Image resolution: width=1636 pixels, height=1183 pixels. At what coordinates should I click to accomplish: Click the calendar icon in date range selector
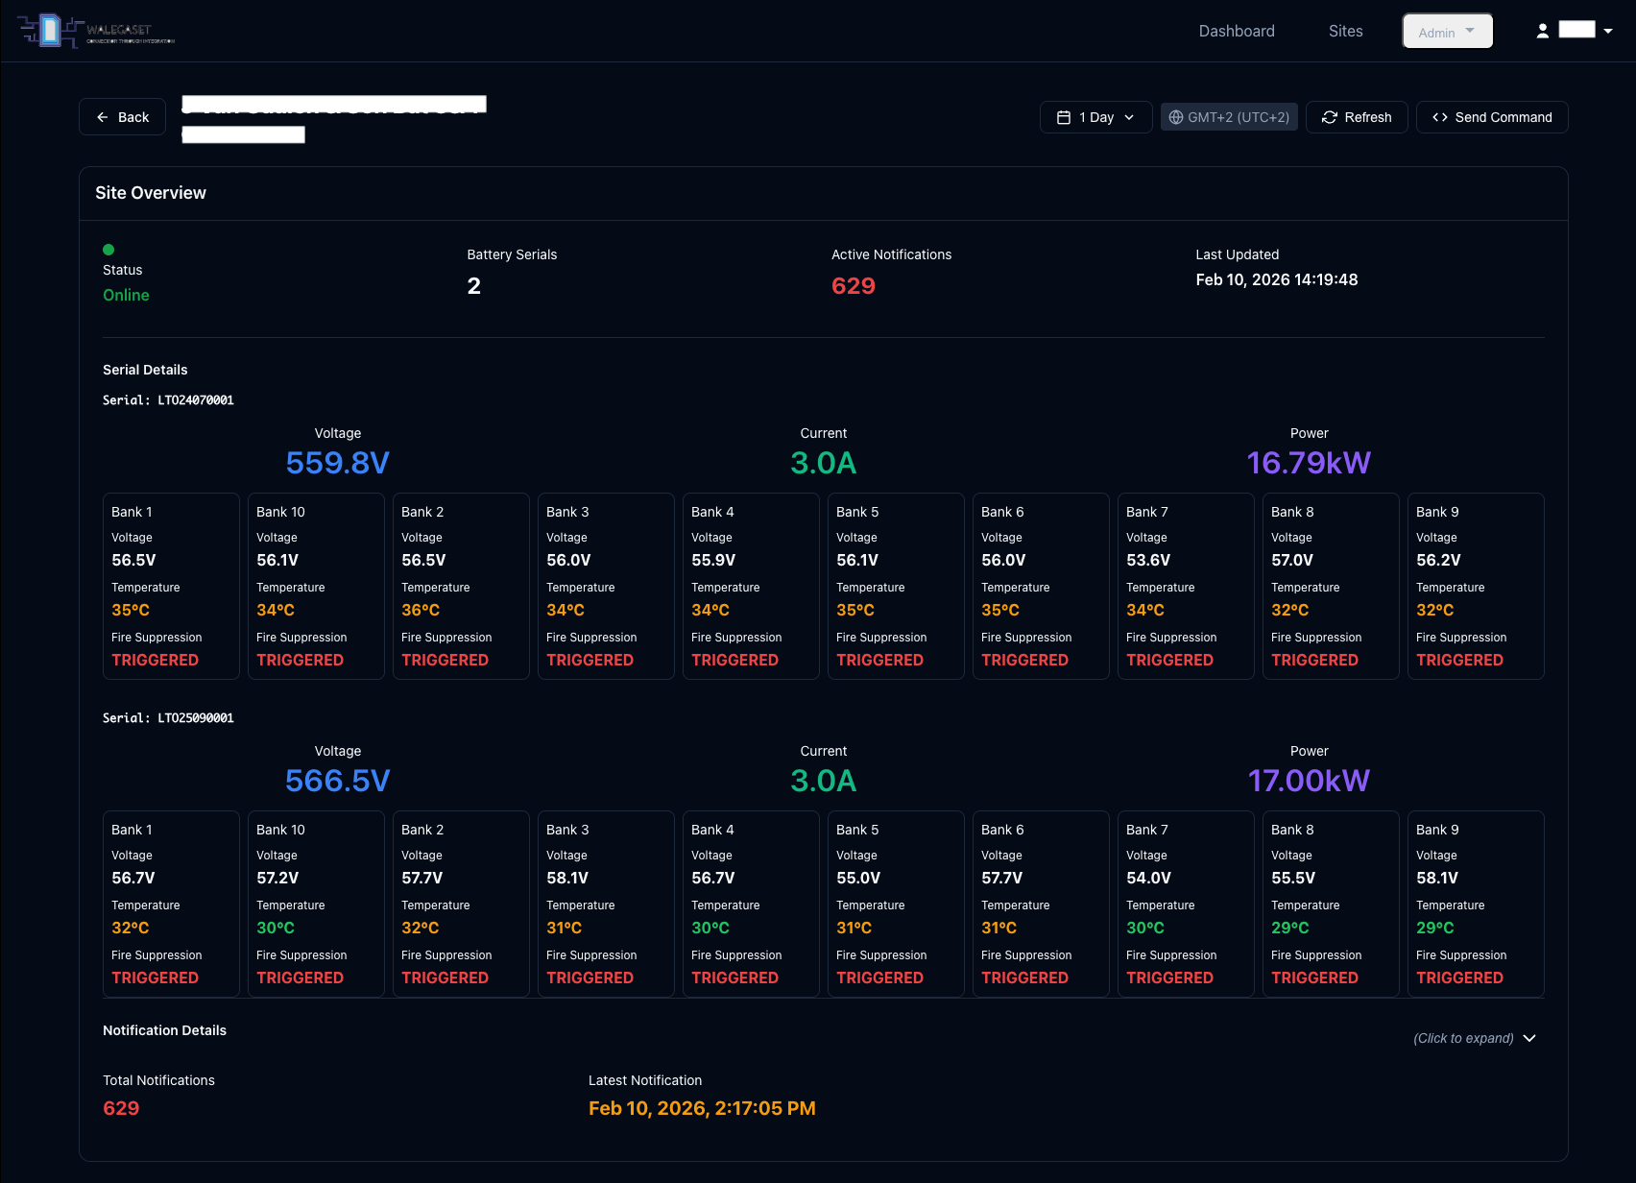click(1064, 117)
